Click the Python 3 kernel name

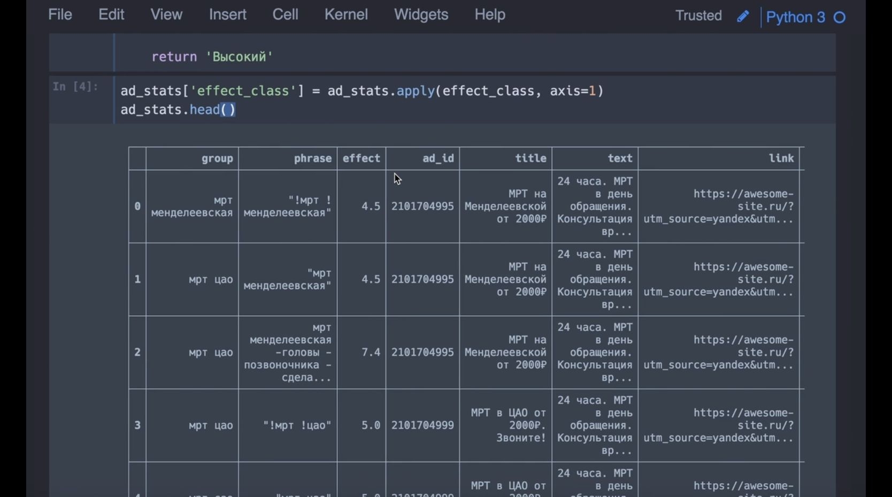[x=795, y=18]
